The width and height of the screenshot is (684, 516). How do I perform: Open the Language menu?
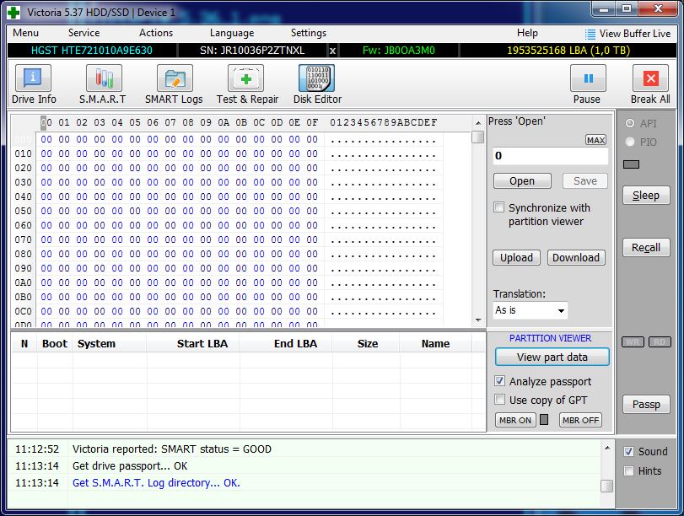click(x=232, y=33)
